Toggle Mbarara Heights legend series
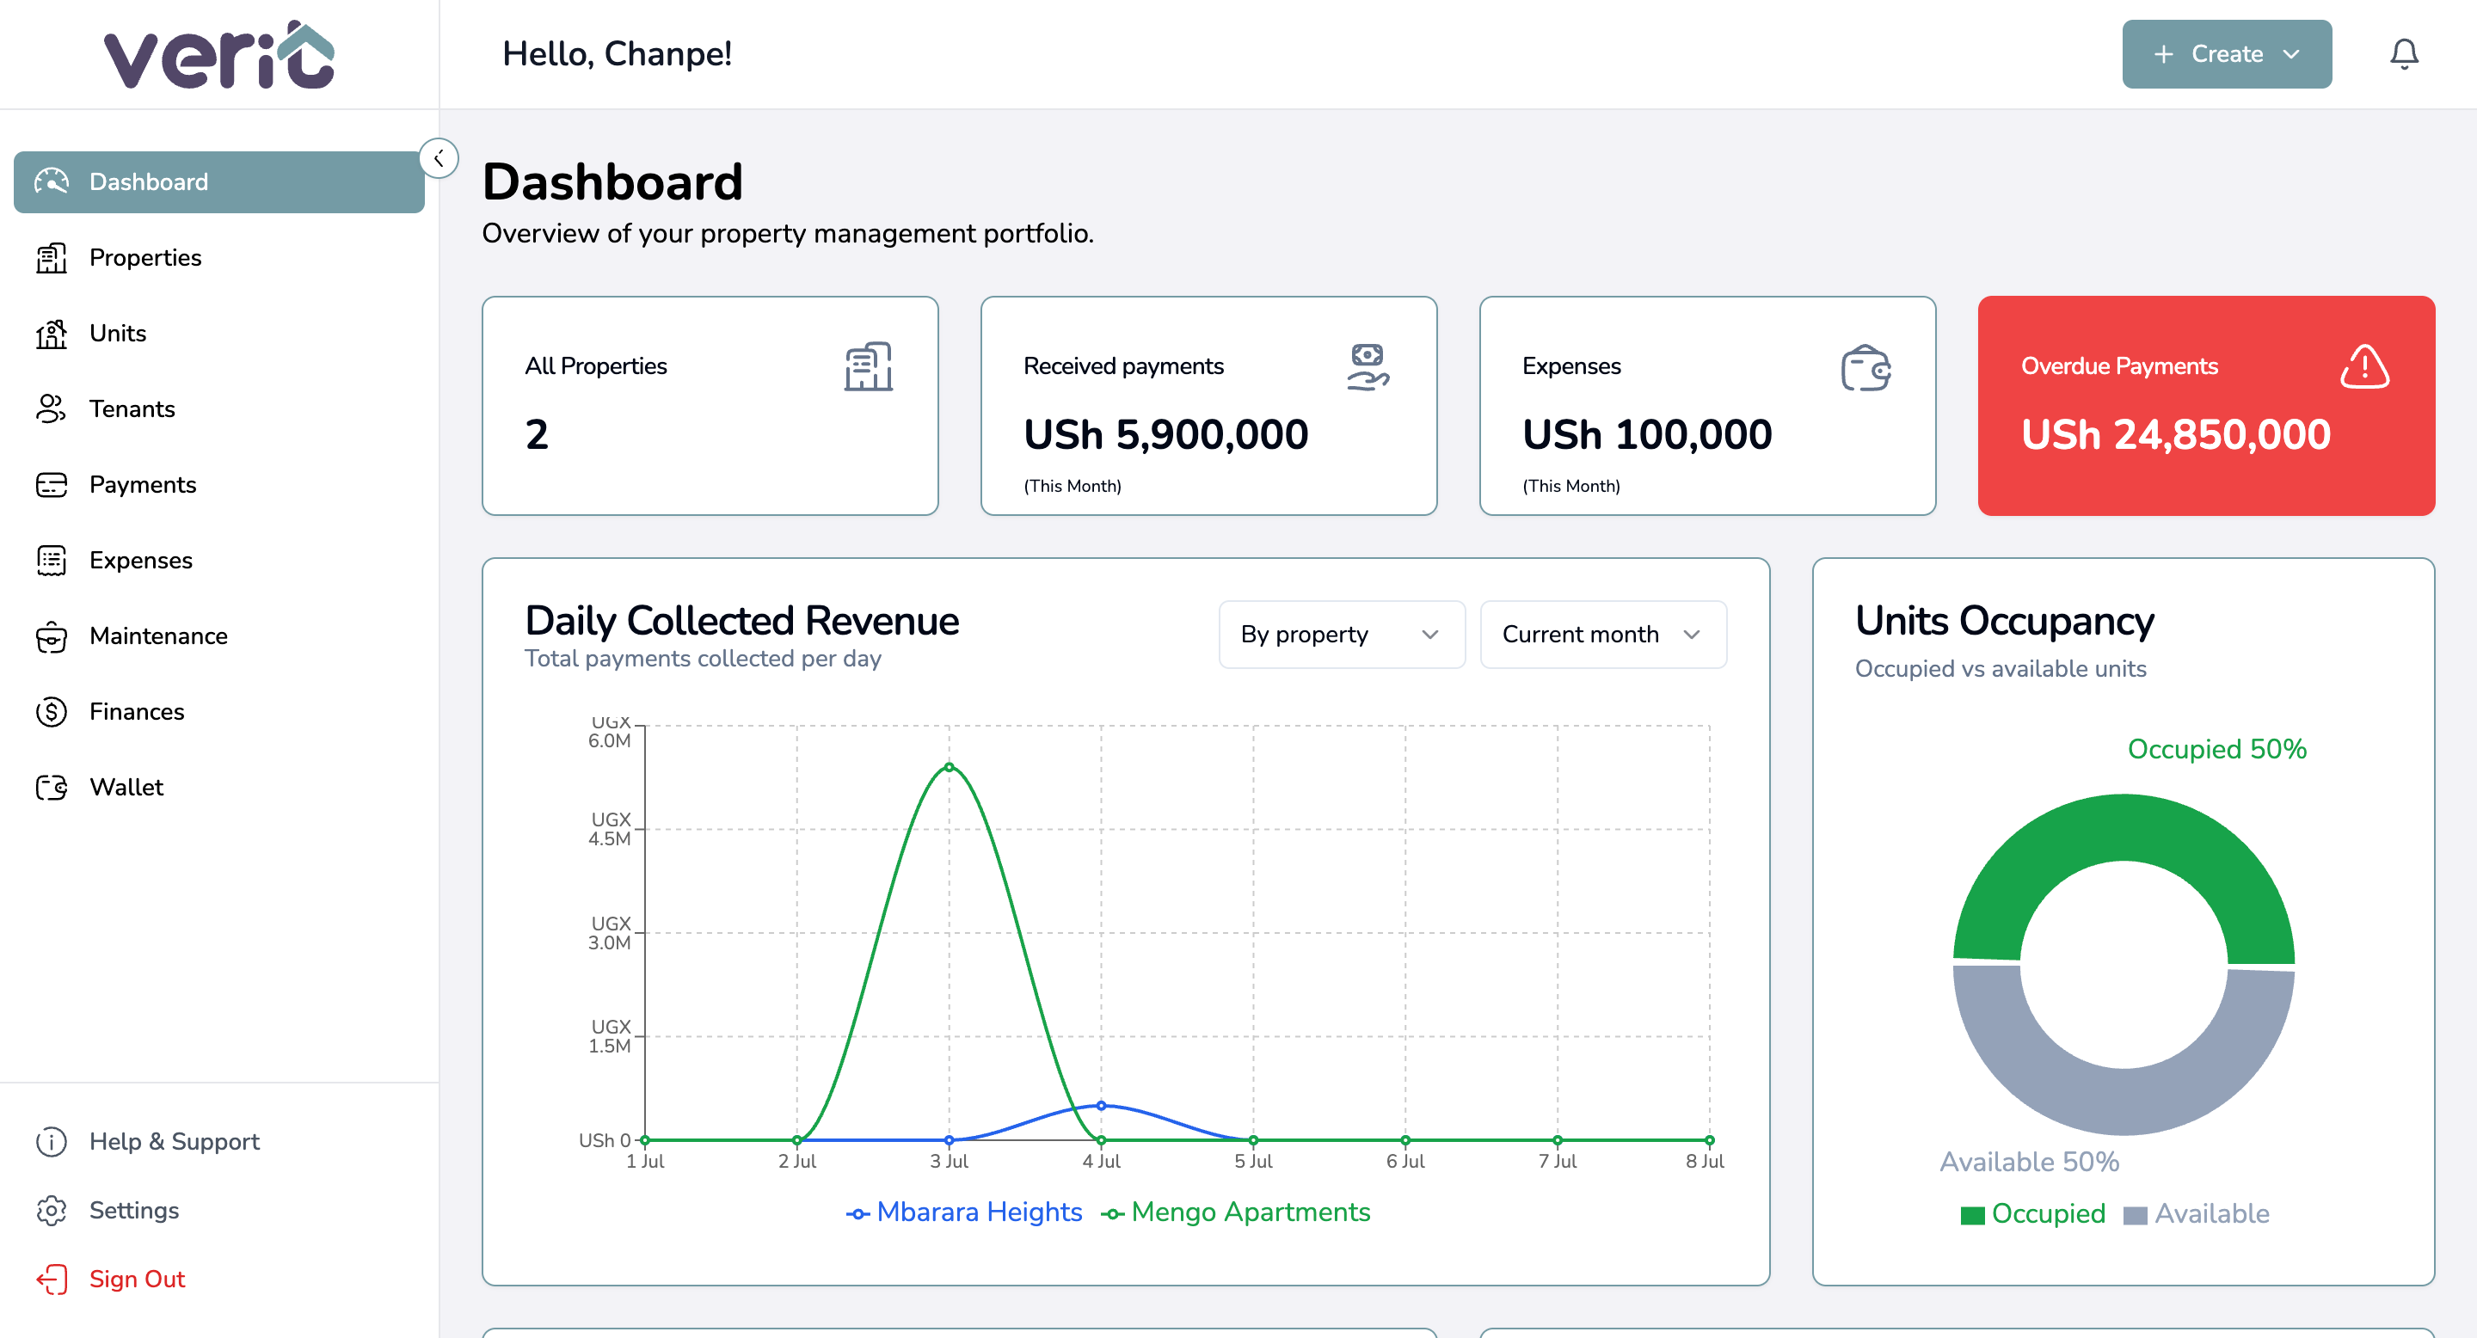The width and height of the screenshot is (2477, 1338). [964, 1212]
